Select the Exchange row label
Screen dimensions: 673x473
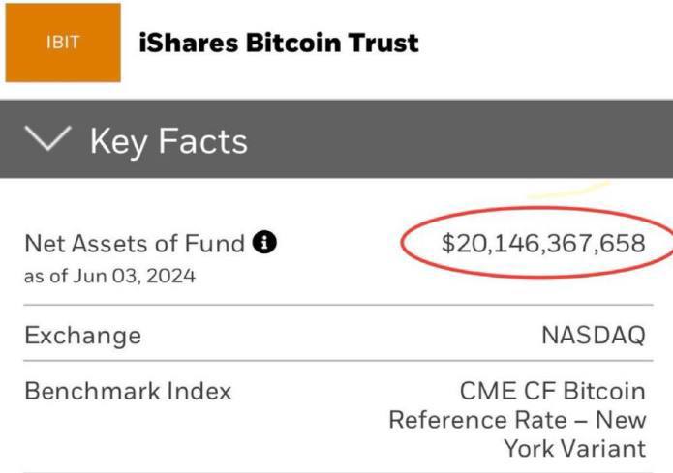point(82,336)
